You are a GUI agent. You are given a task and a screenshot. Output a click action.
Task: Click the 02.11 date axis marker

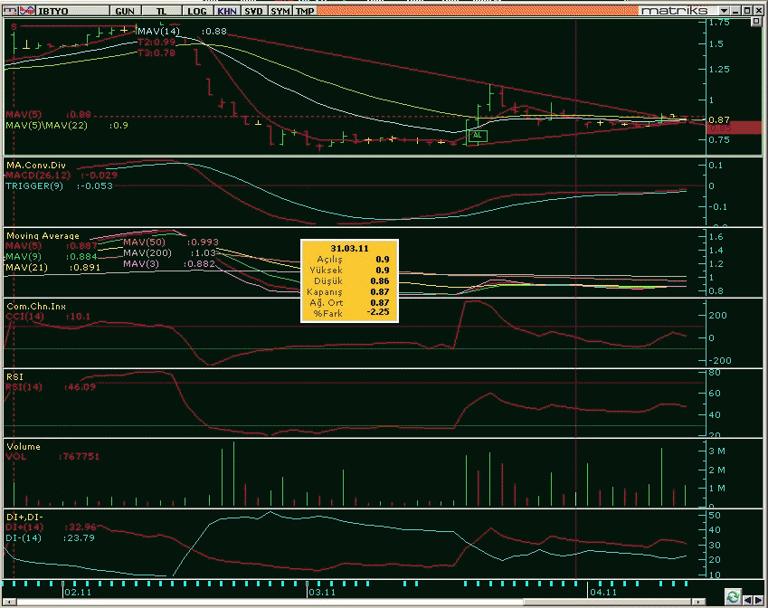point(78,593)
